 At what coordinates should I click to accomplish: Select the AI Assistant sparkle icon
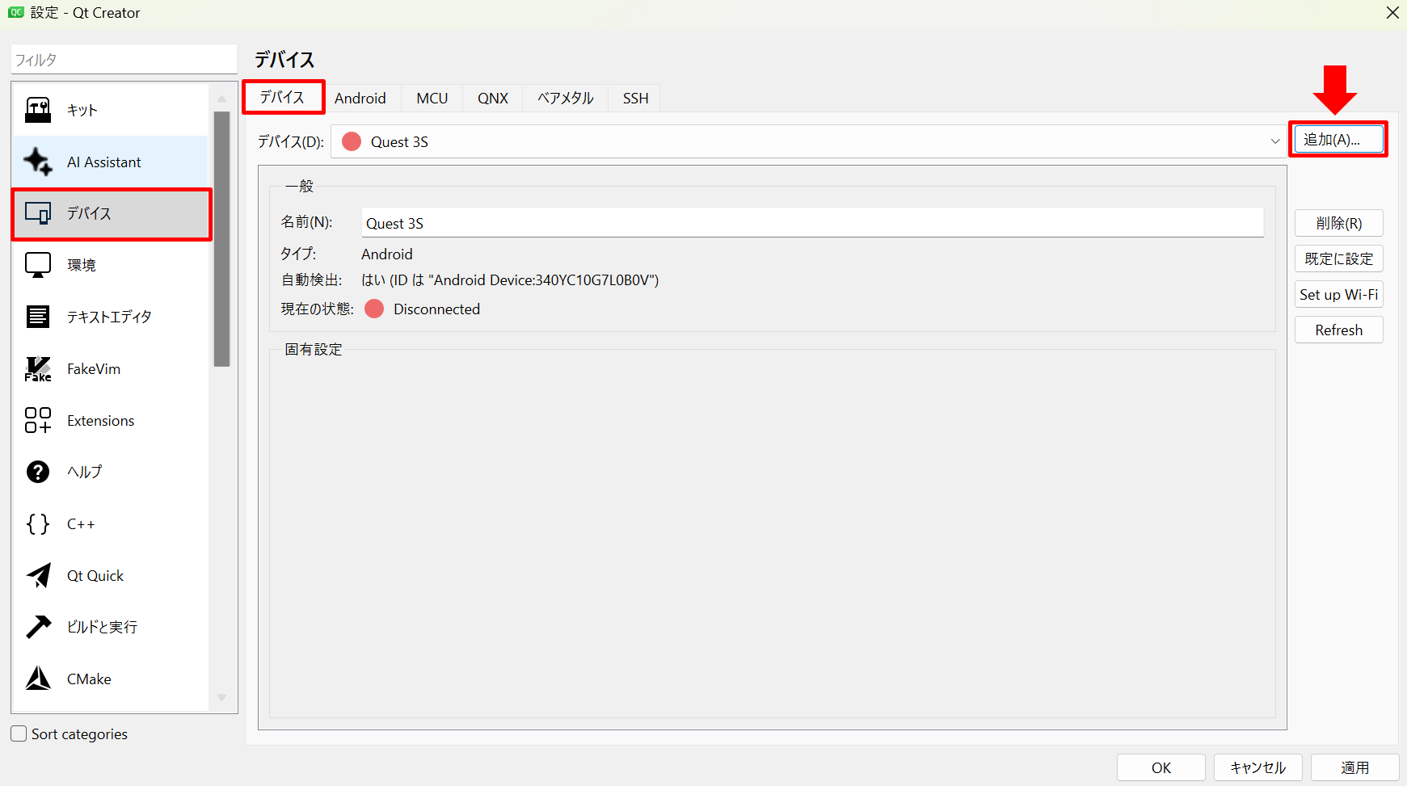38,162
